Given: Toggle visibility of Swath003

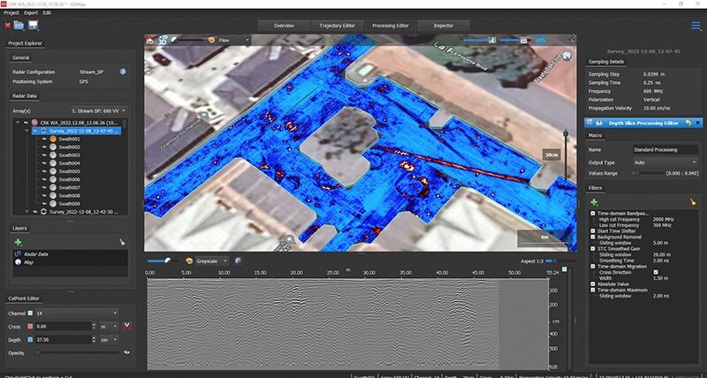Looking at the screenshot, I should (x=44, y=155).
